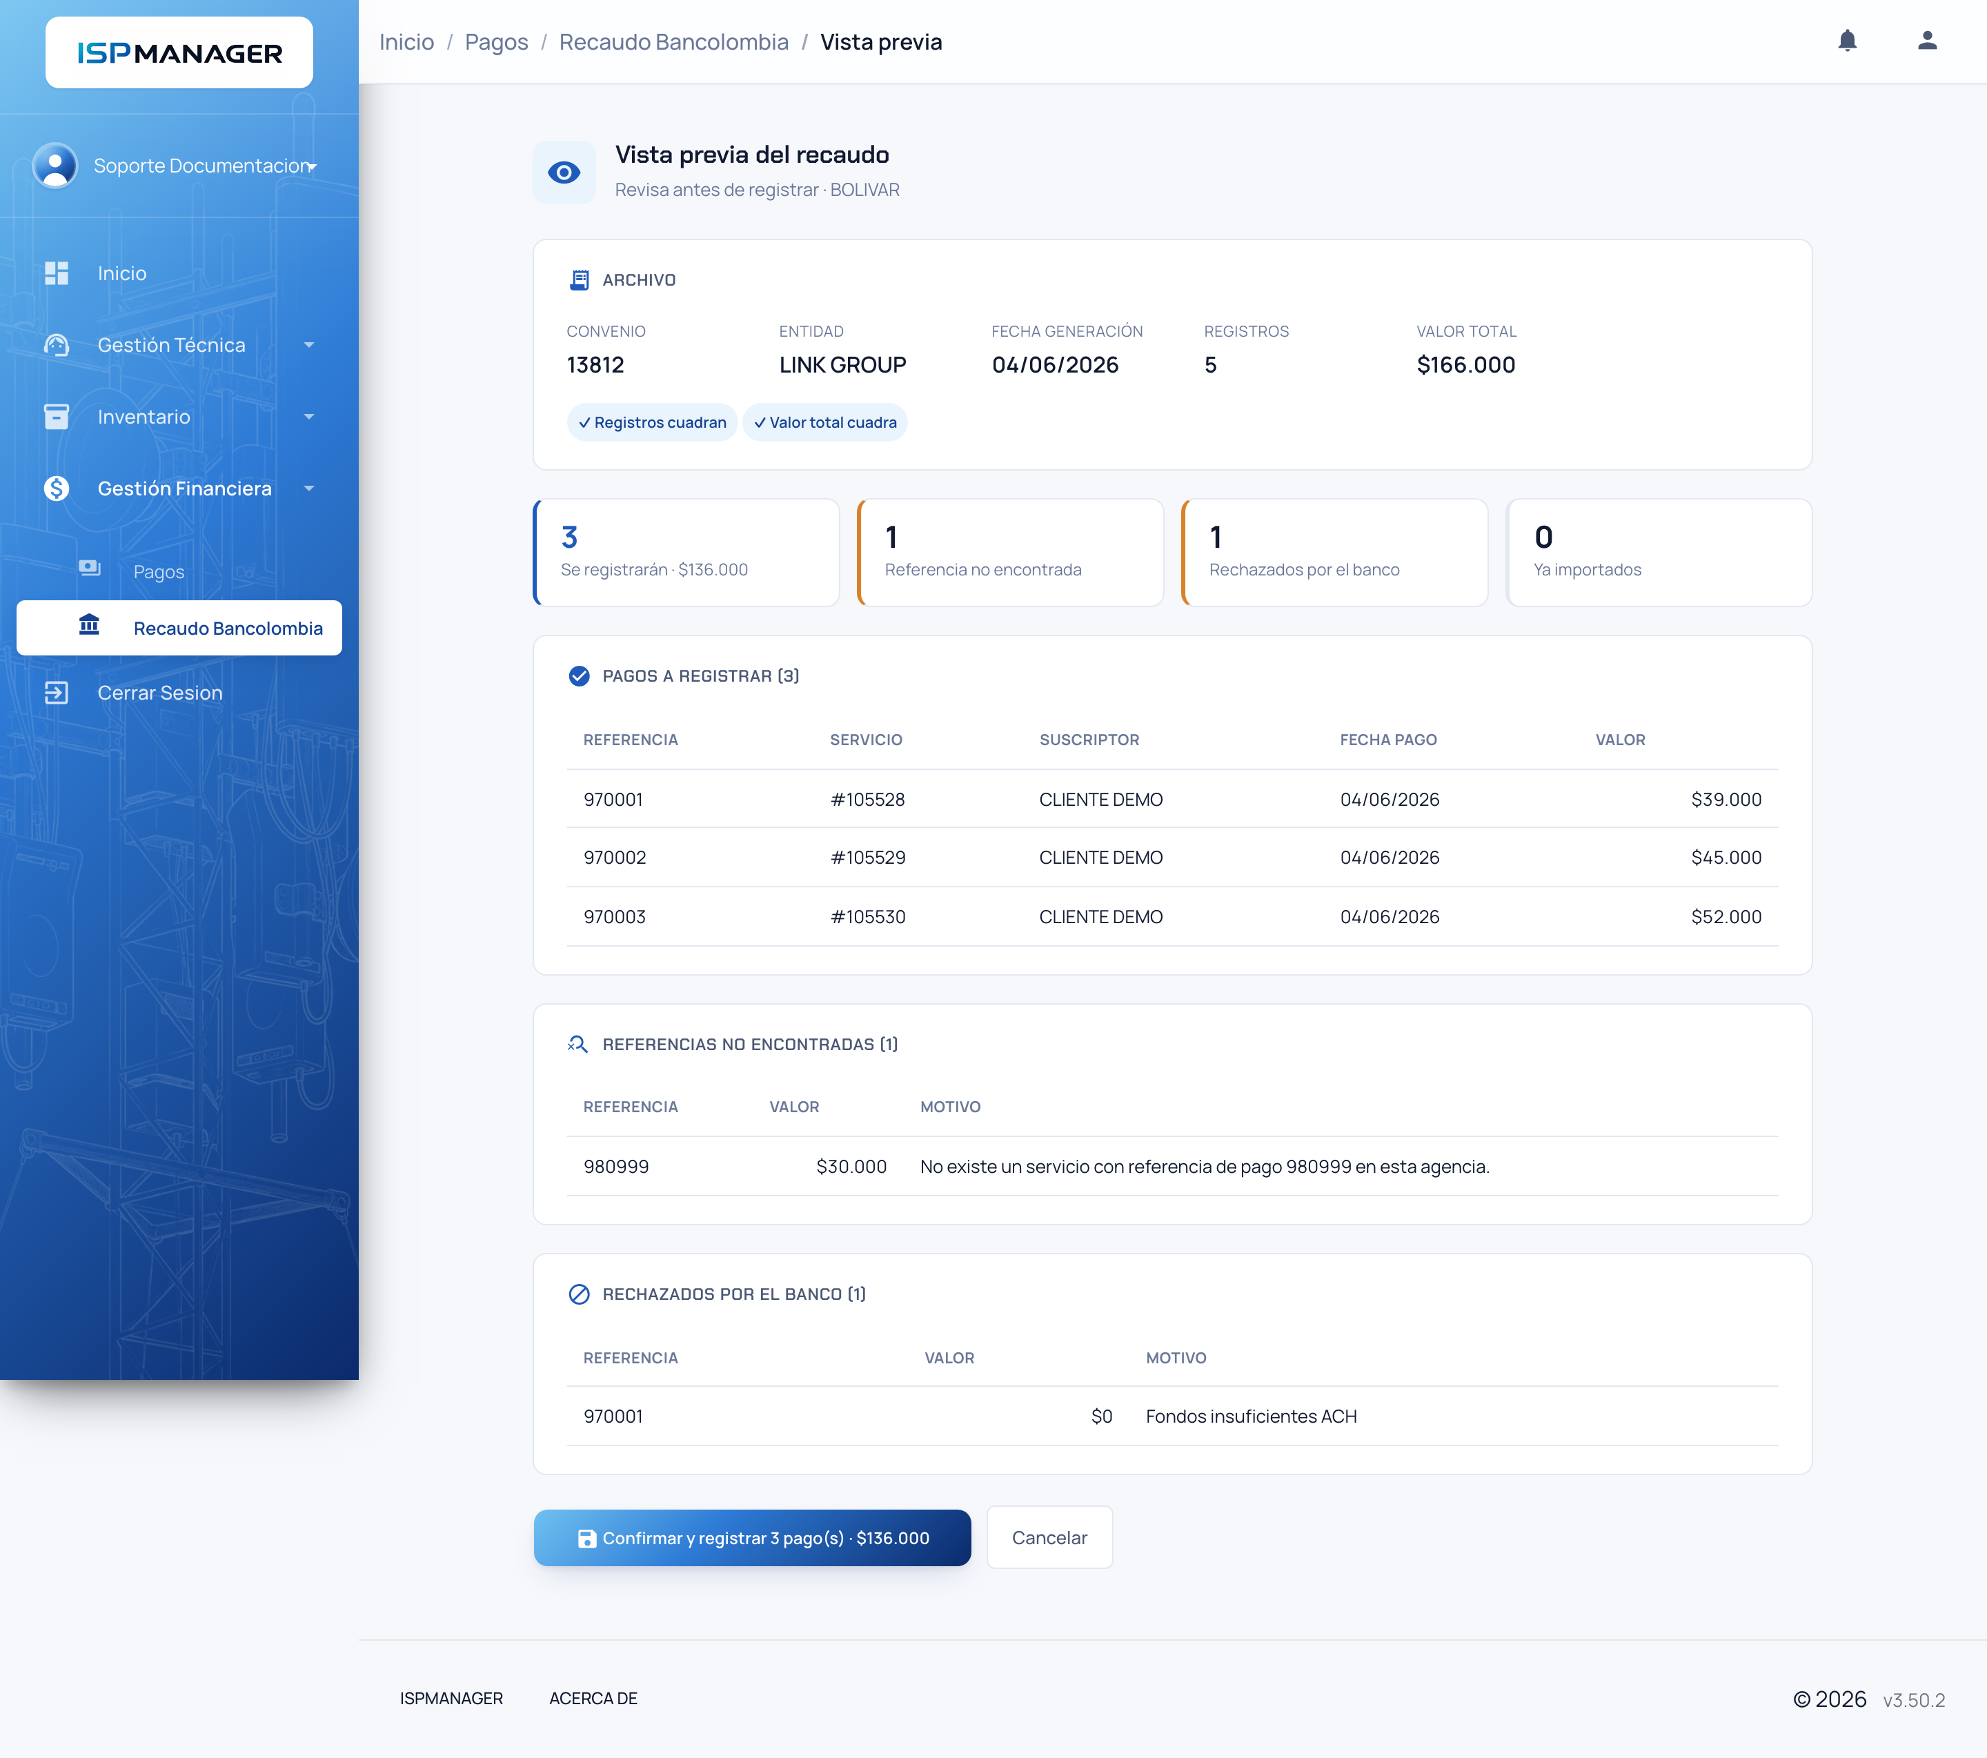Click the Inventario box icon
The image size is (1987, 1758).
[57, 417]
